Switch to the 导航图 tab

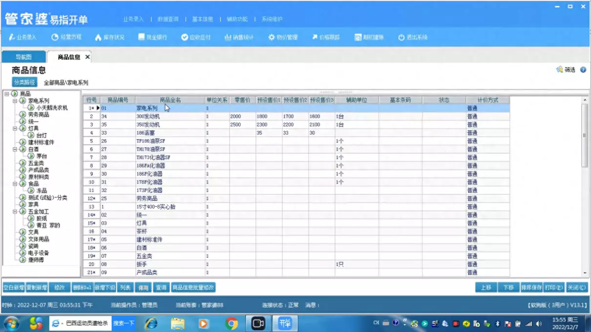pyautogui.click(x=23, y=56)
